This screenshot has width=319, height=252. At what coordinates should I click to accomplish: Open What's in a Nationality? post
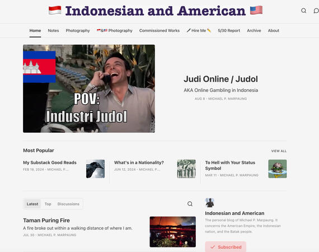[x=139, y=162]
